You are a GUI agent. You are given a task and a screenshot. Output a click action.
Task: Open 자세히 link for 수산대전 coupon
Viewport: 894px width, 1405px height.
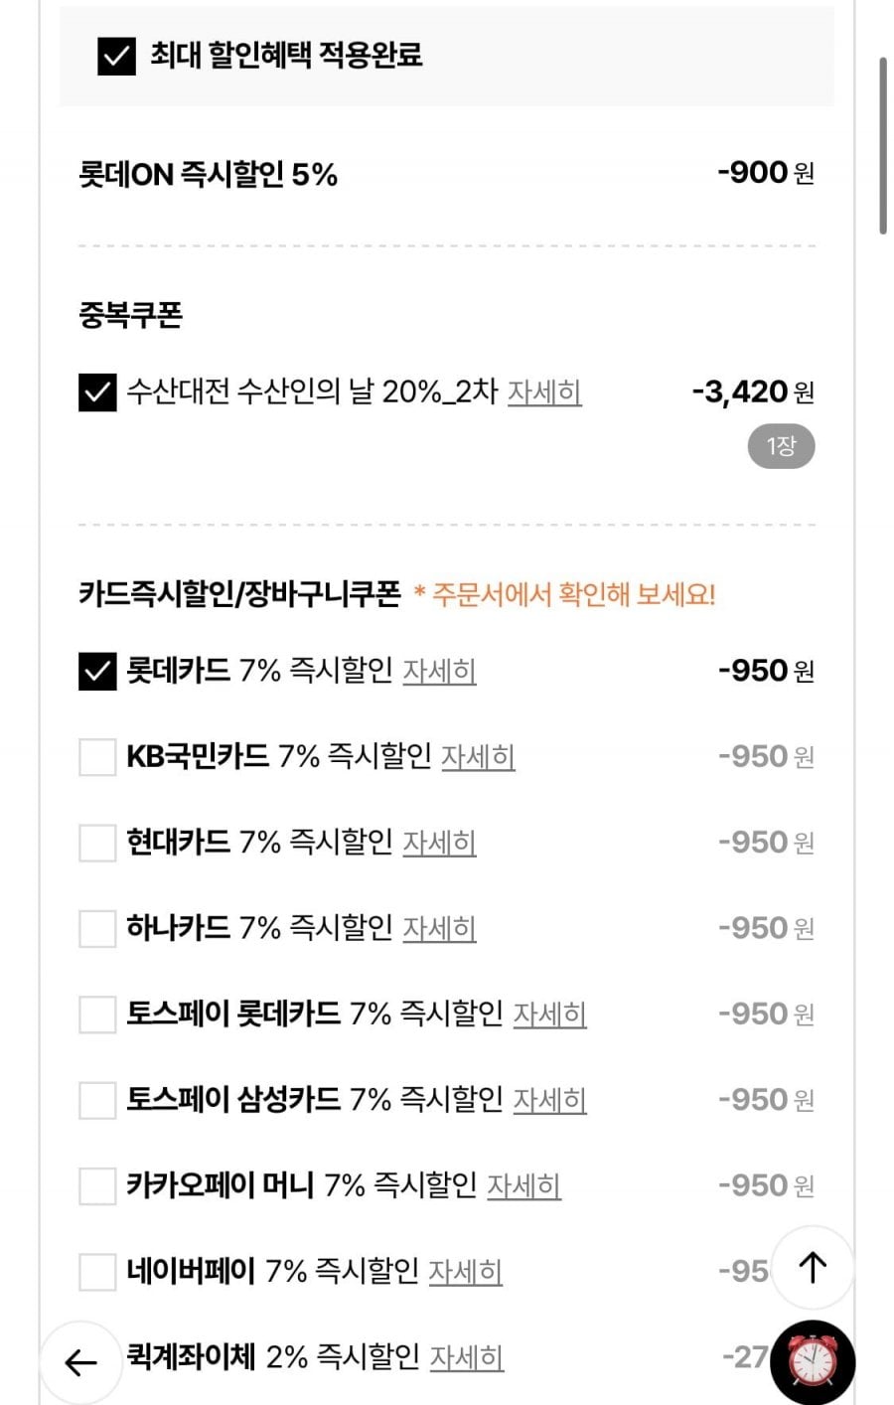point(544,392)
